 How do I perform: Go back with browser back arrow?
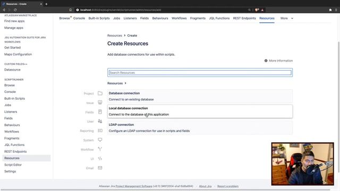(4, 10)
